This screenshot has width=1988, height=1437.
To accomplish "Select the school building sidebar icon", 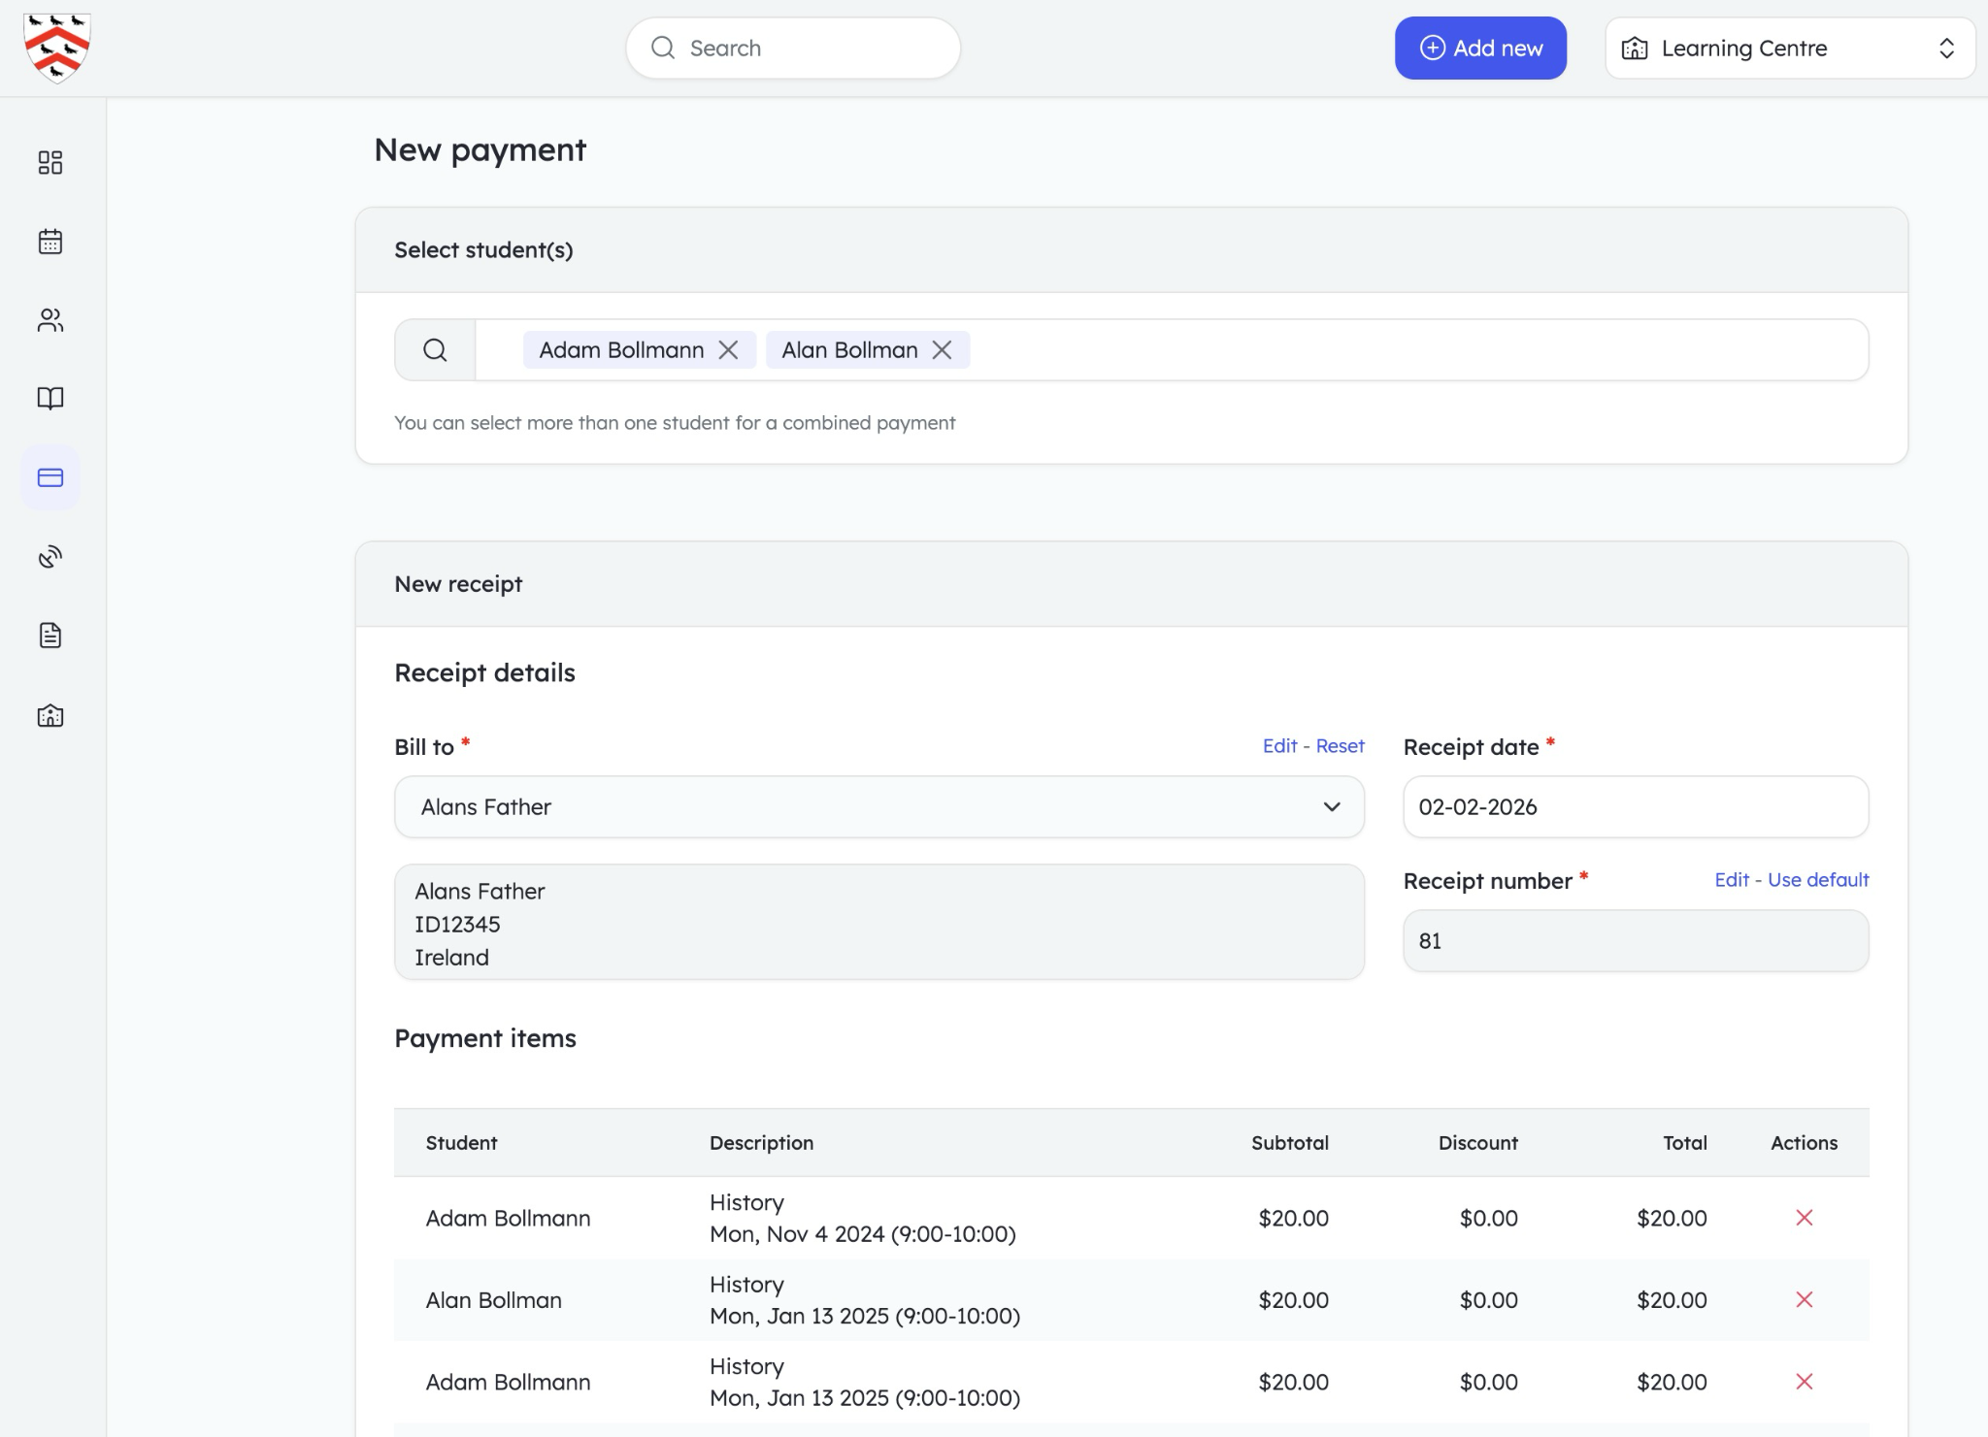I will 50,715.
